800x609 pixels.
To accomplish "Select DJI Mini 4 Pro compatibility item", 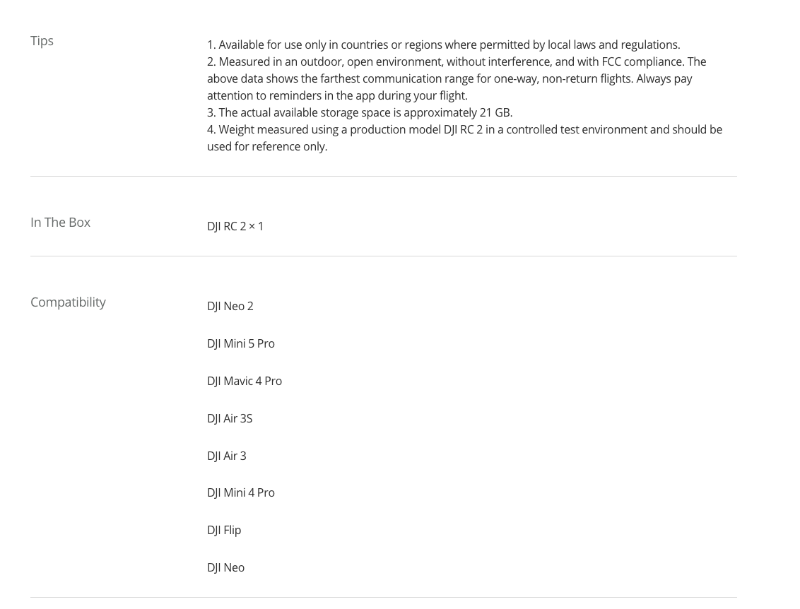I will point(241,492).
